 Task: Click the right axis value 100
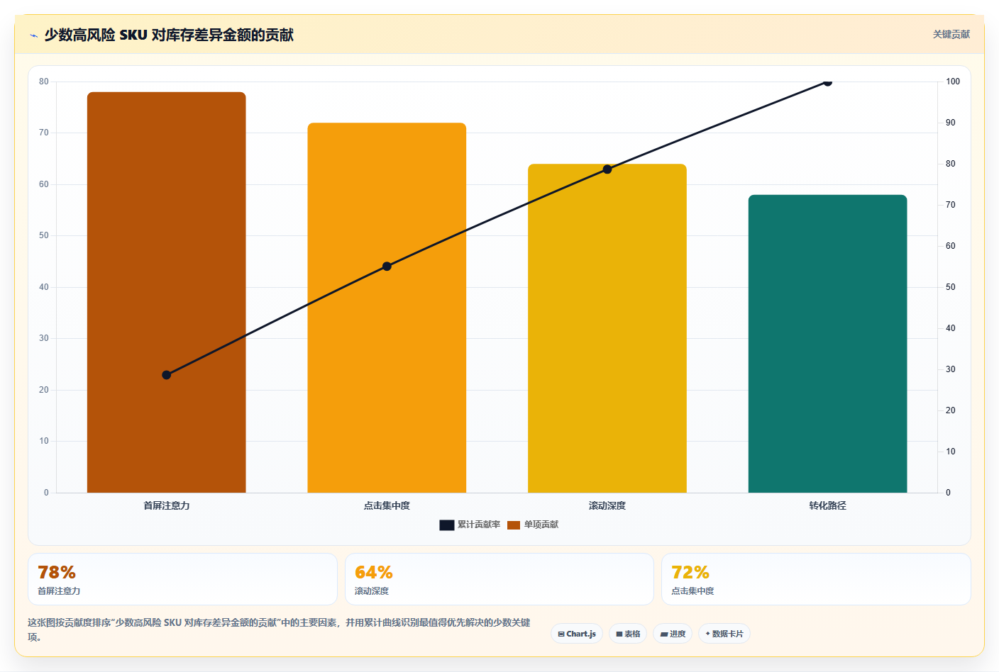(x=953, y=82)
